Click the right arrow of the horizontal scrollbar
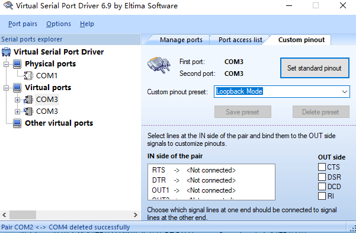This screenshot has width=356, height=233. [136, 215]
